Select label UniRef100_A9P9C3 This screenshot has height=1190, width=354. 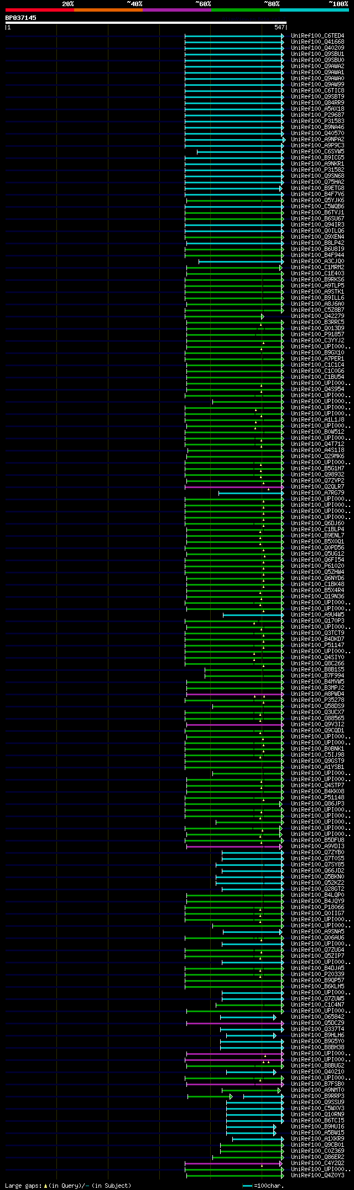coord(317,145)
